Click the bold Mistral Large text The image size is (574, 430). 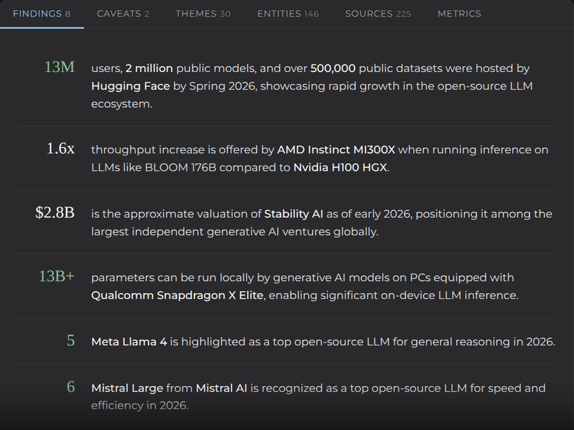127,389
